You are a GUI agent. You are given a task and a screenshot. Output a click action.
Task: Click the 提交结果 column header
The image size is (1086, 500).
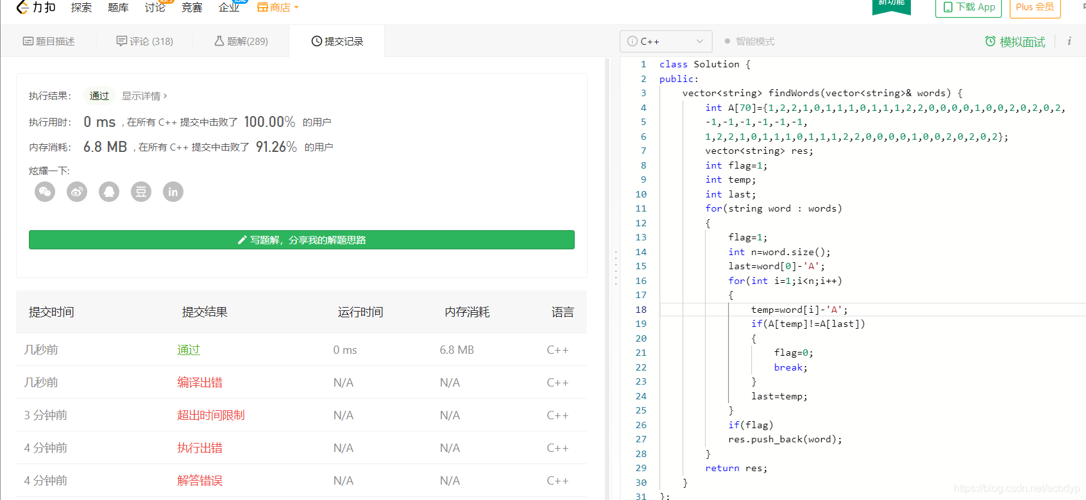[x=205, y=312]
